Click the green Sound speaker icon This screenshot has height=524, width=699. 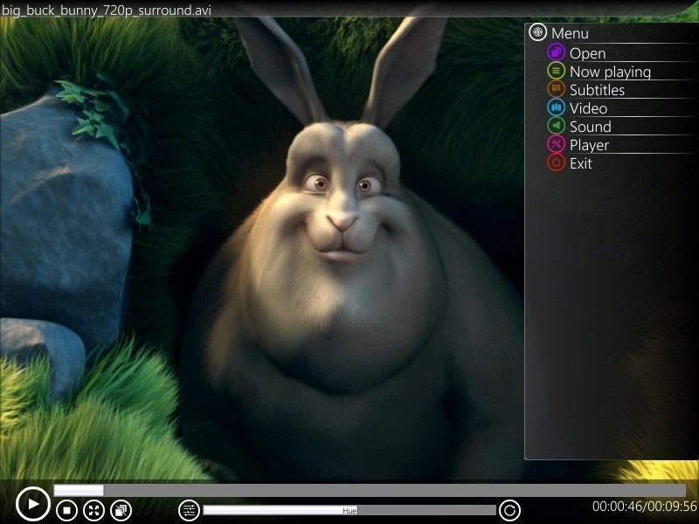point(556,126)
